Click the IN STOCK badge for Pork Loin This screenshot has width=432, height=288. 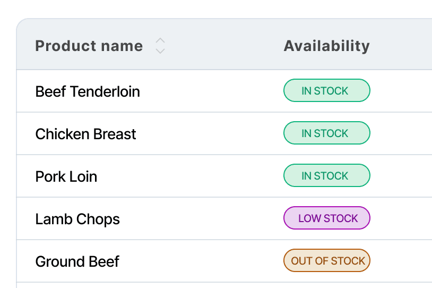(326, 176)
